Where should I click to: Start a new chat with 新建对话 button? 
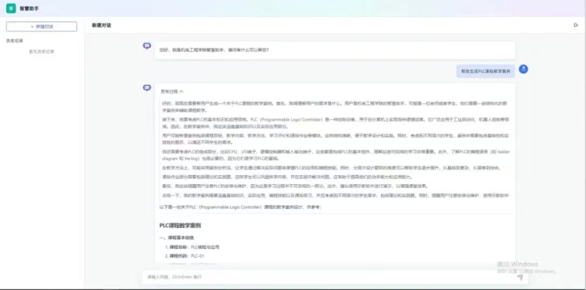point(42,26)
